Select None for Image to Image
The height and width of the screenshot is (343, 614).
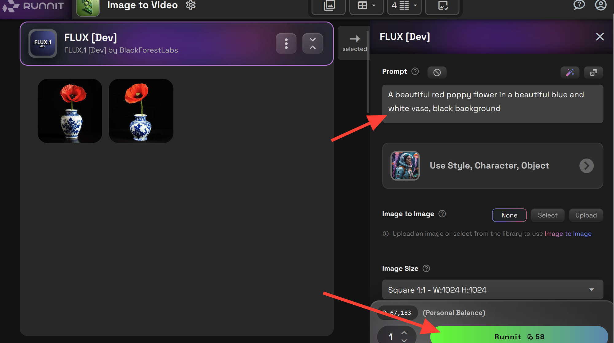[509, 215]
